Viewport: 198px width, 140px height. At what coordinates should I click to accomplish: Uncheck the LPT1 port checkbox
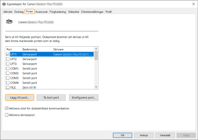tap(8, 54)
